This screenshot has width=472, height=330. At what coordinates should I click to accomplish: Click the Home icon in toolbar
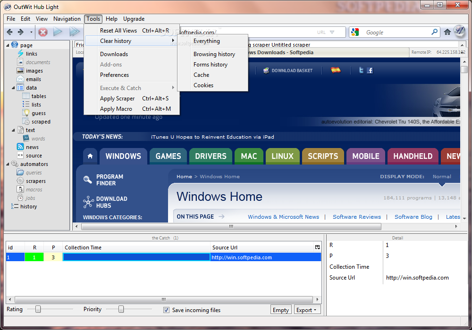447,32
